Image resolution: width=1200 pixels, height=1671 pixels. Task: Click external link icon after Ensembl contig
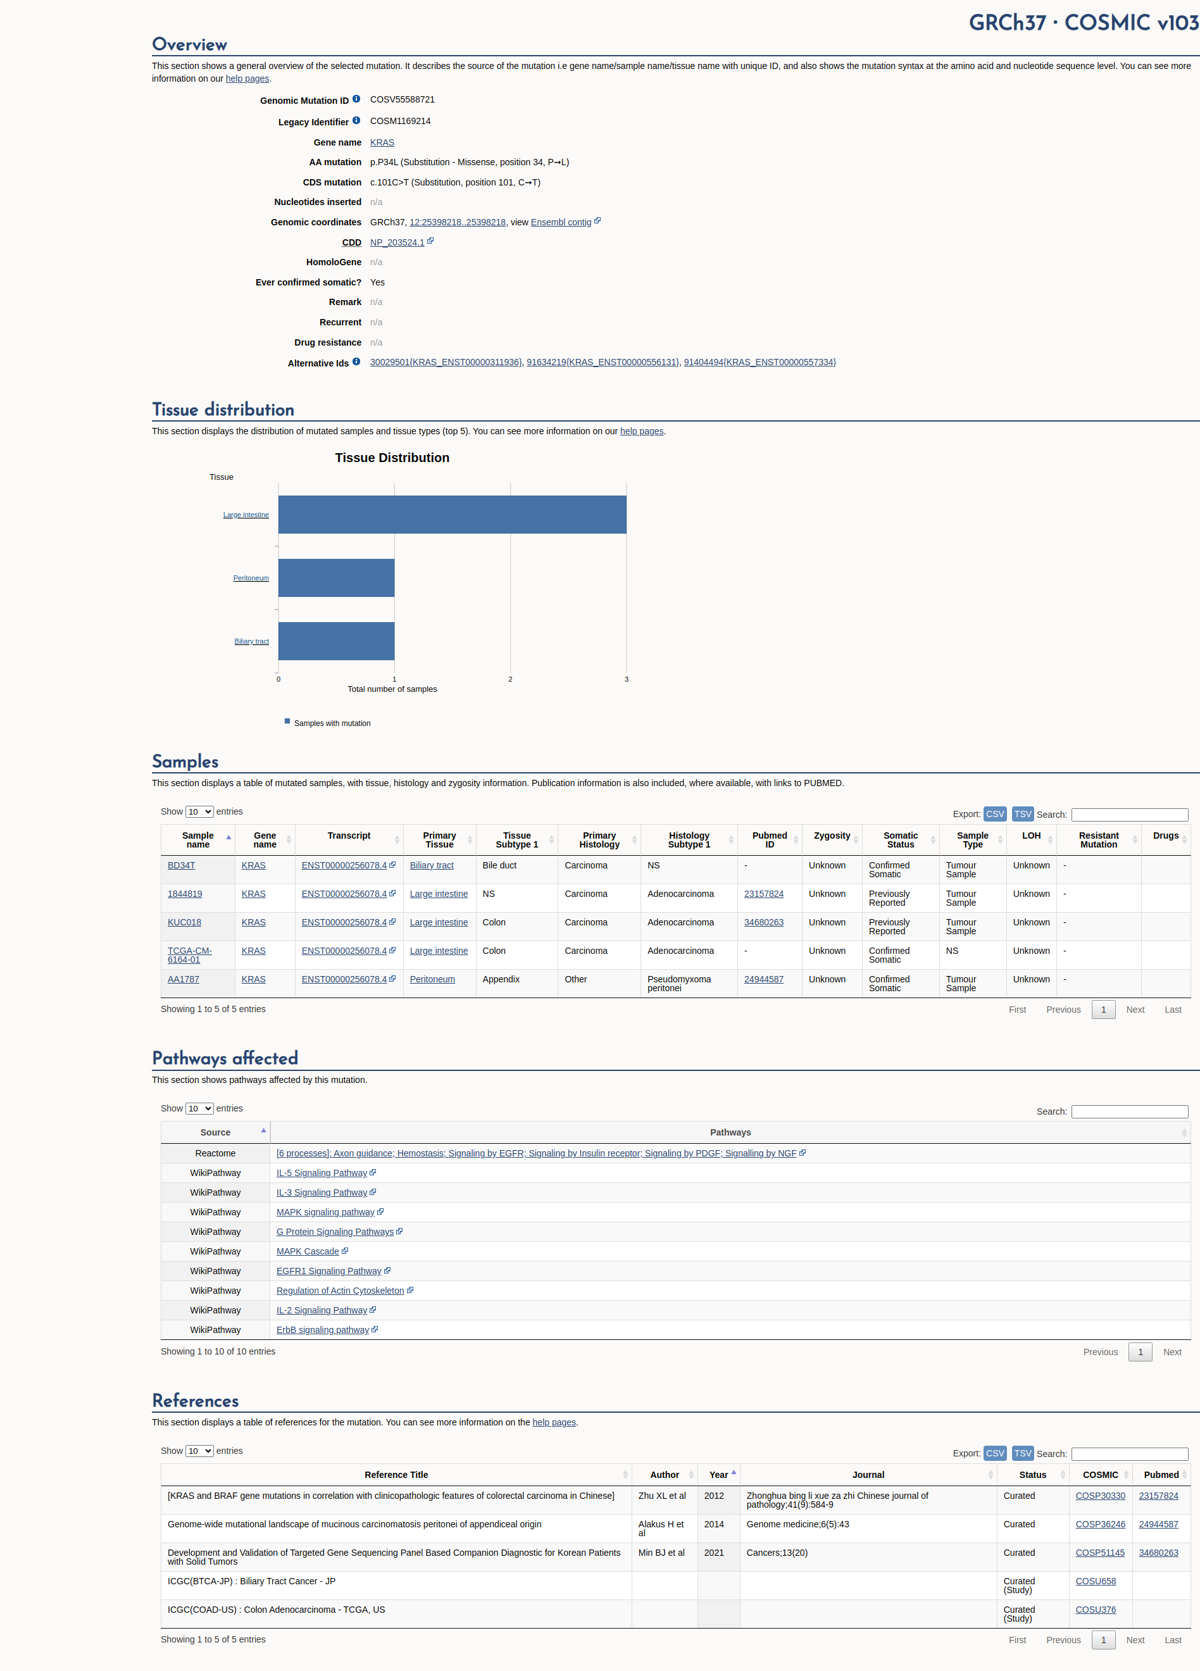pyautogui.click(x=597, y=220)
